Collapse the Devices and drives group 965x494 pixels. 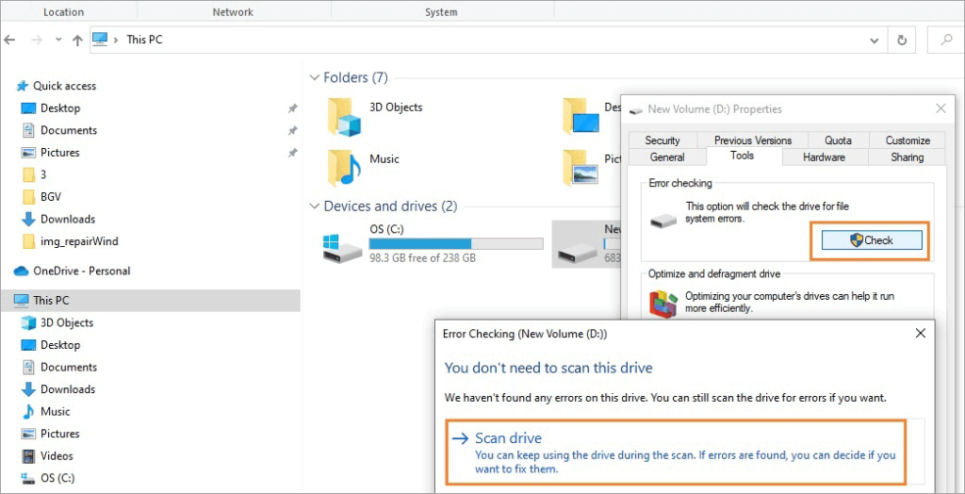pos(315,206)
